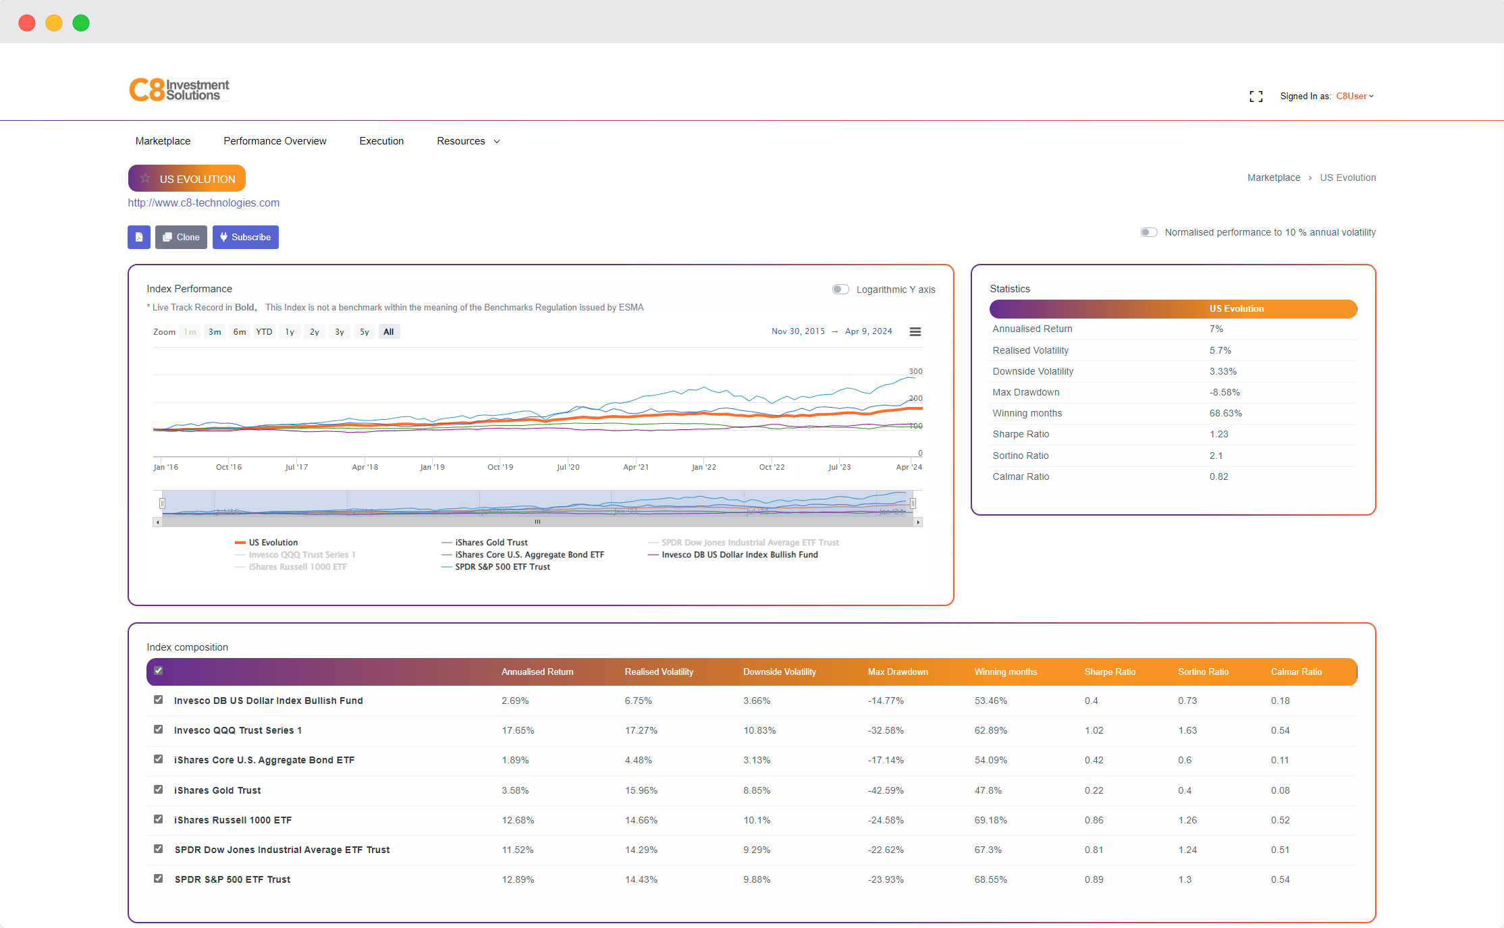Viewport: 1504px width, 928px height.
Task: Edit the Nov 30, 2015 start date
Action: [x=798, y=331]
